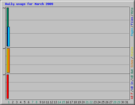Click day 5 on the x-axis
Image resolution: width=135 pixels, height=105 pixels.
pyautogui.click(x=25, y=102)
